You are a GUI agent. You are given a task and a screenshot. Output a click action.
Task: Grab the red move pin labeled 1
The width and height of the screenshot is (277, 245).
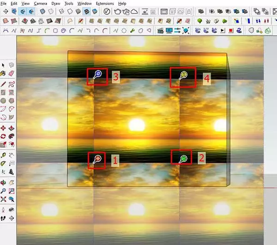click(97, 159)
